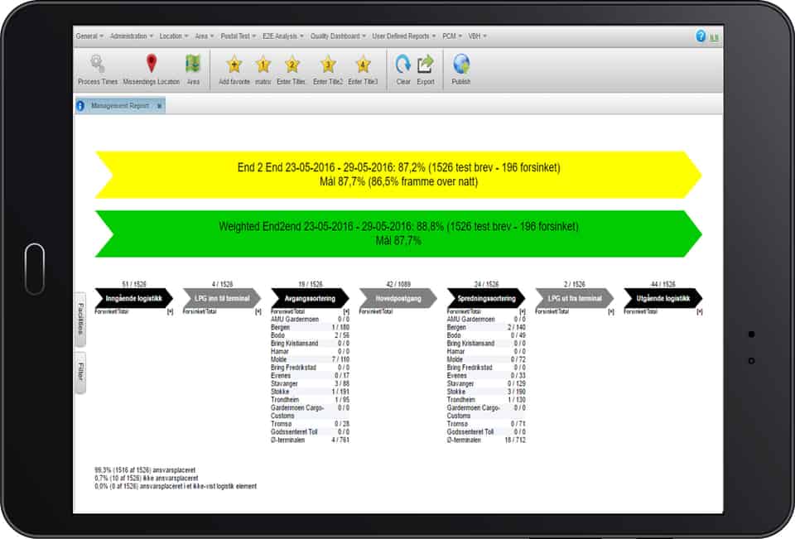Open favorite star number 3
Viewport: 795px width, 539px height.
click(x=328, y=65)
